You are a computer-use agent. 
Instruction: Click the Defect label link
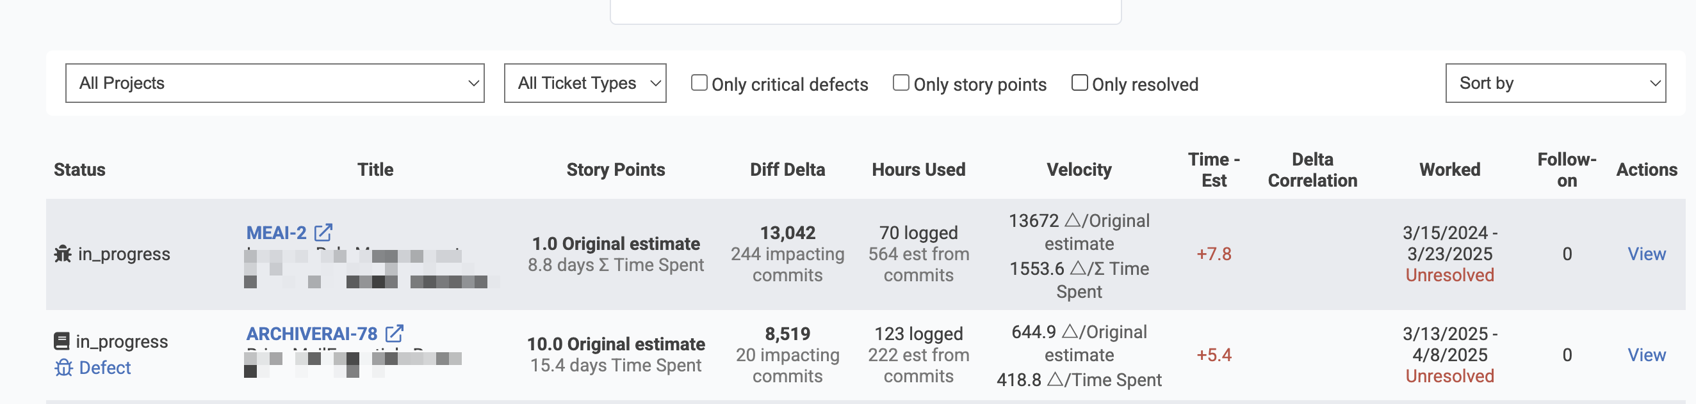pyautogui.click(x=104, y=368)
